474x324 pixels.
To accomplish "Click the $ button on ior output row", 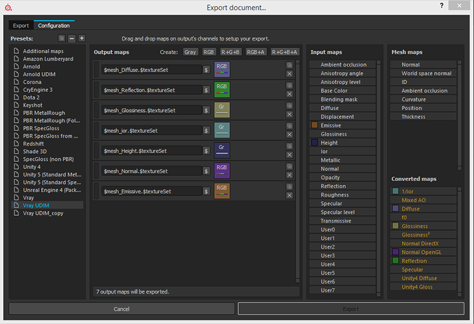I will pyautogui.click(x=206, y=131).
